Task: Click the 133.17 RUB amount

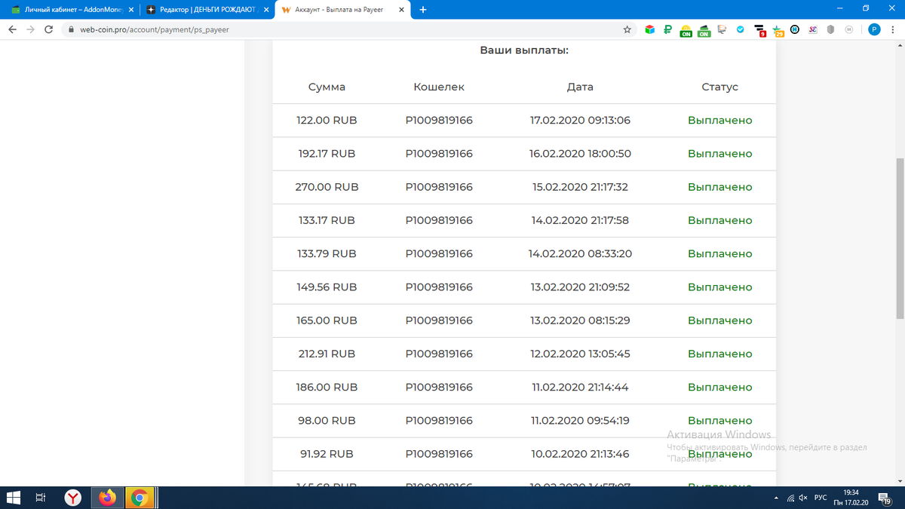Action: pos(327,220)
